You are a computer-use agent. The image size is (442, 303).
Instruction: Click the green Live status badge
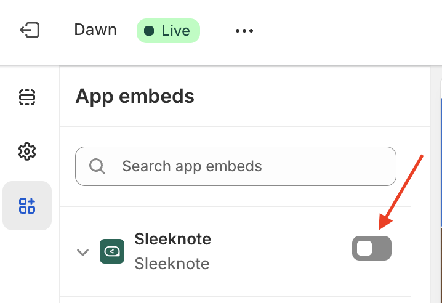(168, 31)
